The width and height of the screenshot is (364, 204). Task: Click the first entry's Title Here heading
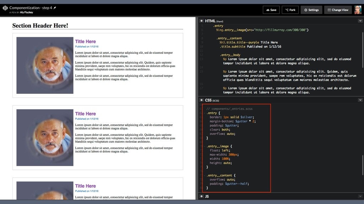tap(85, 41)
